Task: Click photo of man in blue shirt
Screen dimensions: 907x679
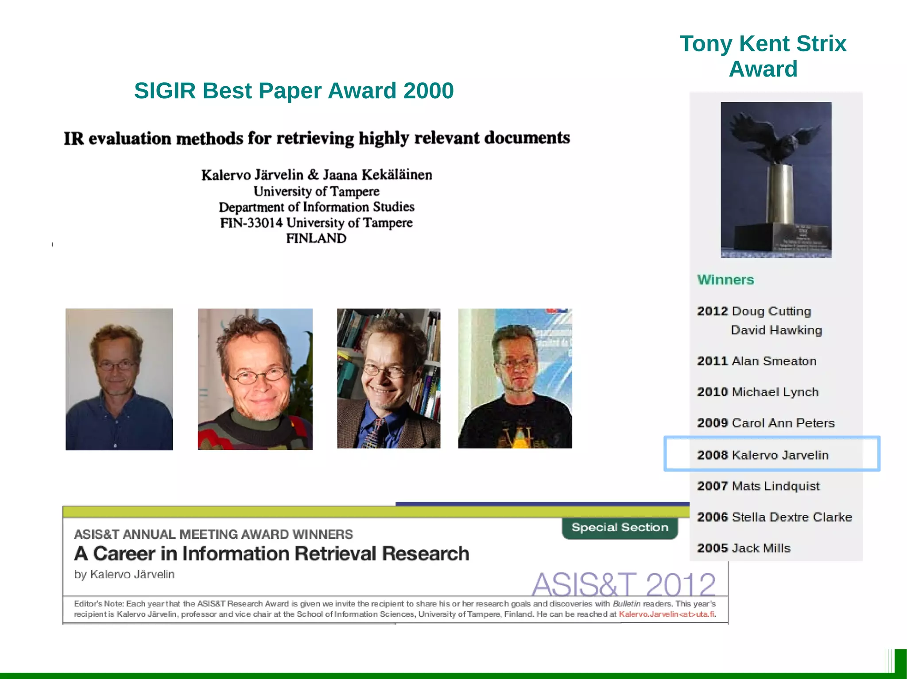Action: click(119, 380)
